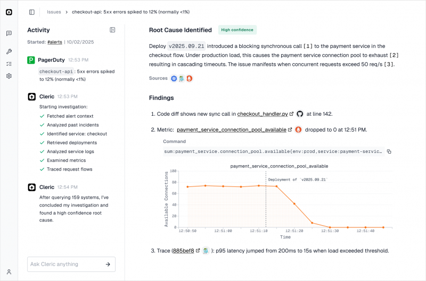The image size is (426, 281).
Task: Click the Kubernetes source icon
Action: click(x=174, y=79)
